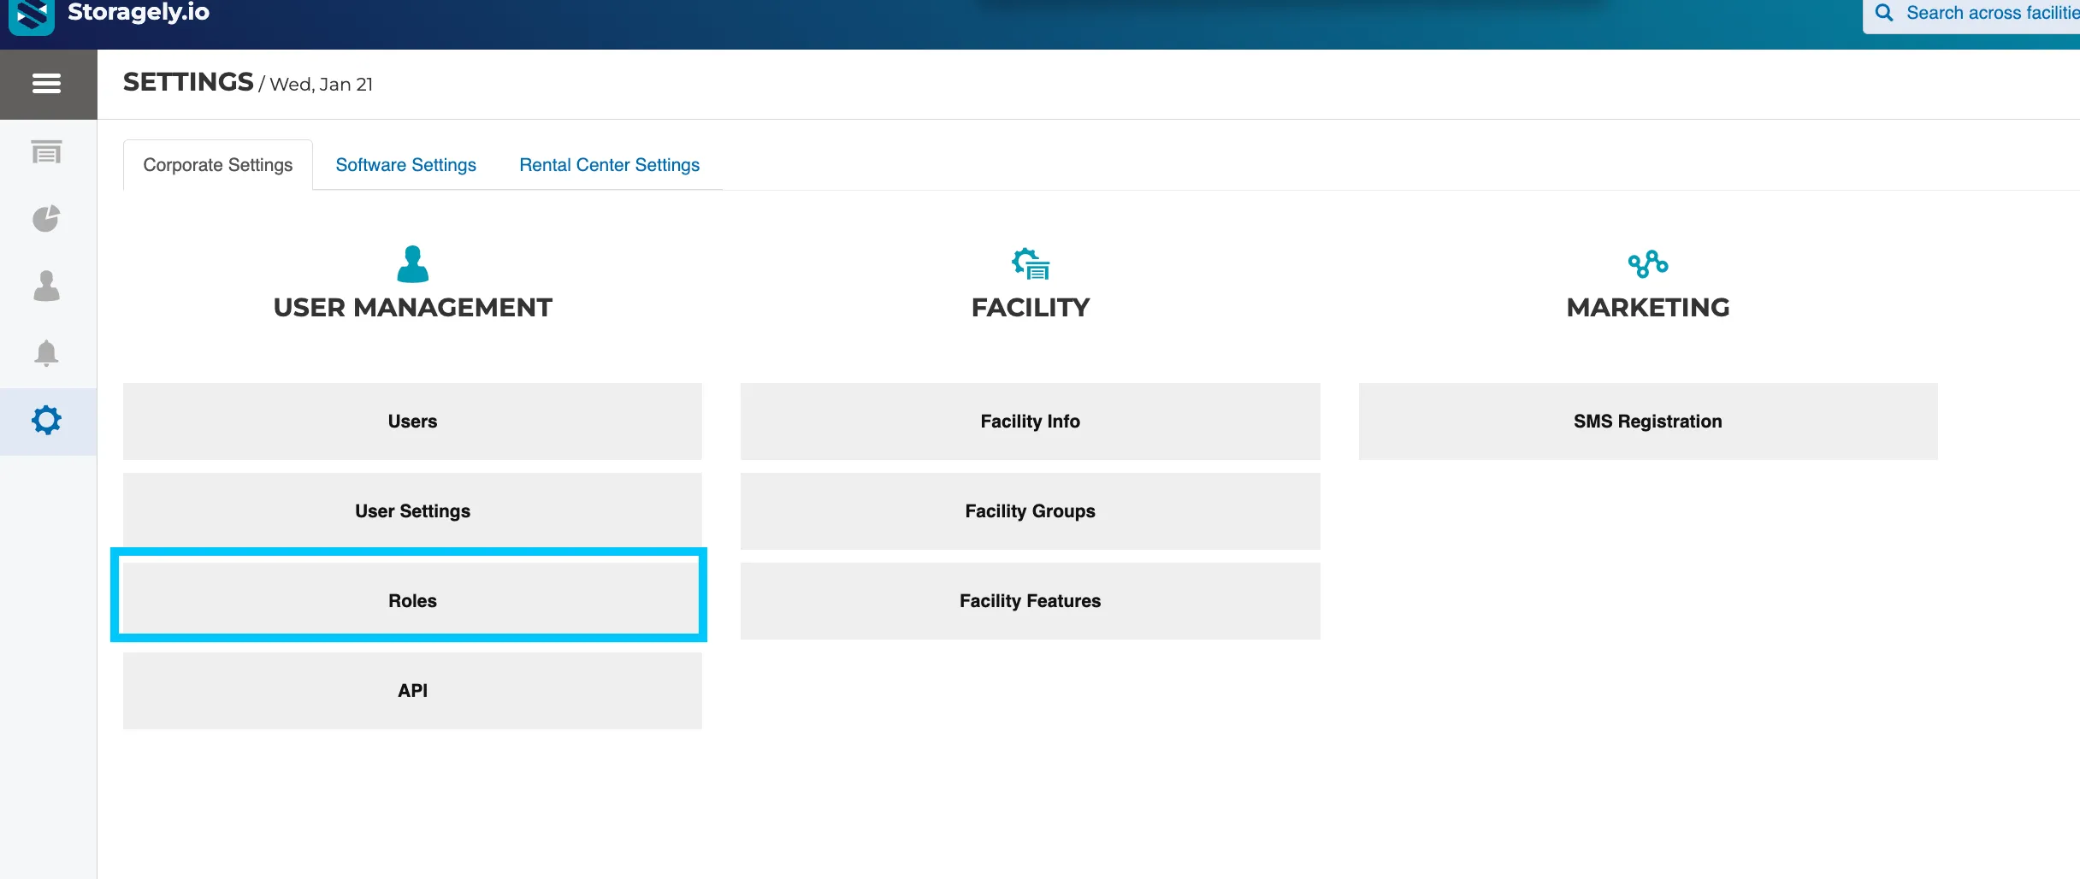
Task: Switch to the Corporate Settings tab
Action: pyautogui.click(x=218, y=165)
